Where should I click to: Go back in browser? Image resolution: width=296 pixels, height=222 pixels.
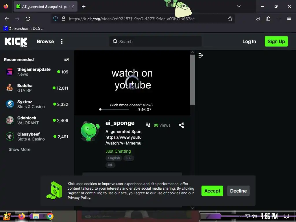point(7,19)
